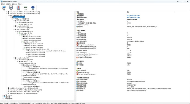
Task: Select PCI Express x1 bus #143 row
Action: 33,78
